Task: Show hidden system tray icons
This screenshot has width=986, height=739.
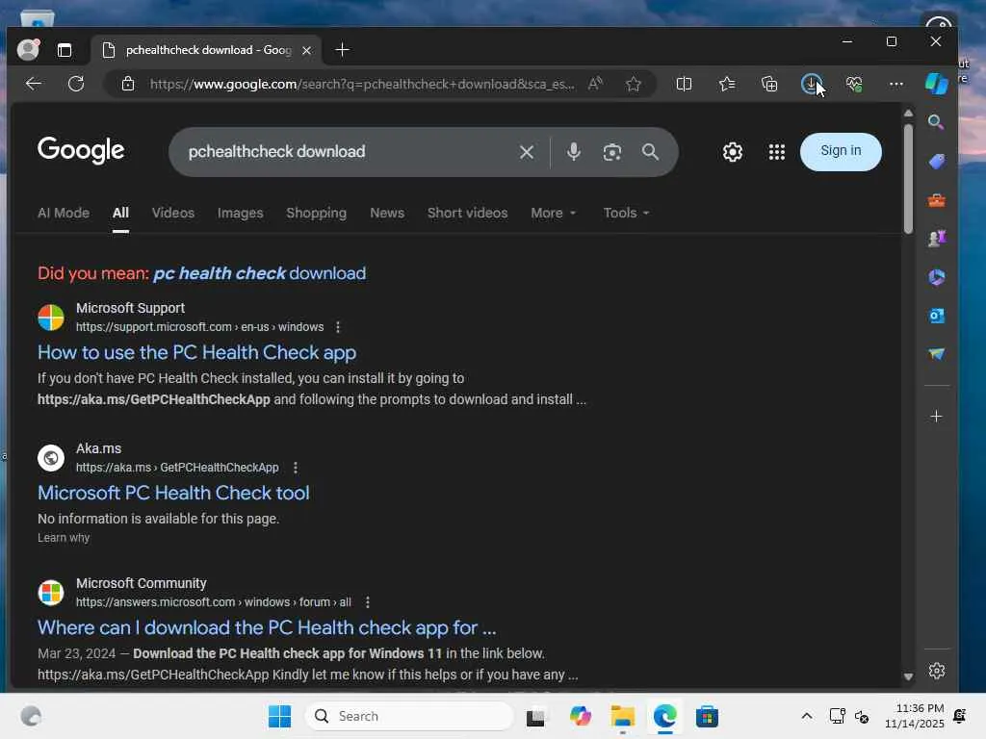Action: [806, 716]
